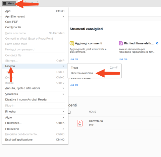Open the Benvenuto PDF file icon

[80, 123]
